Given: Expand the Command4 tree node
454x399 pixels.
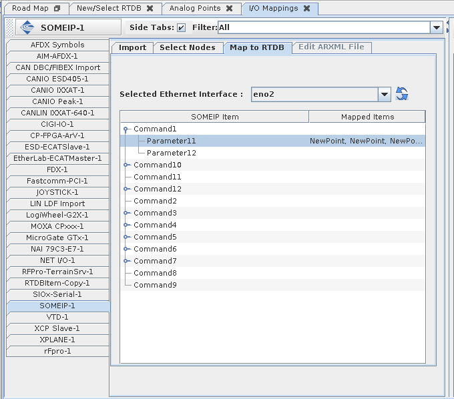Looking at the screenshot, I should (x=126, y=225).
